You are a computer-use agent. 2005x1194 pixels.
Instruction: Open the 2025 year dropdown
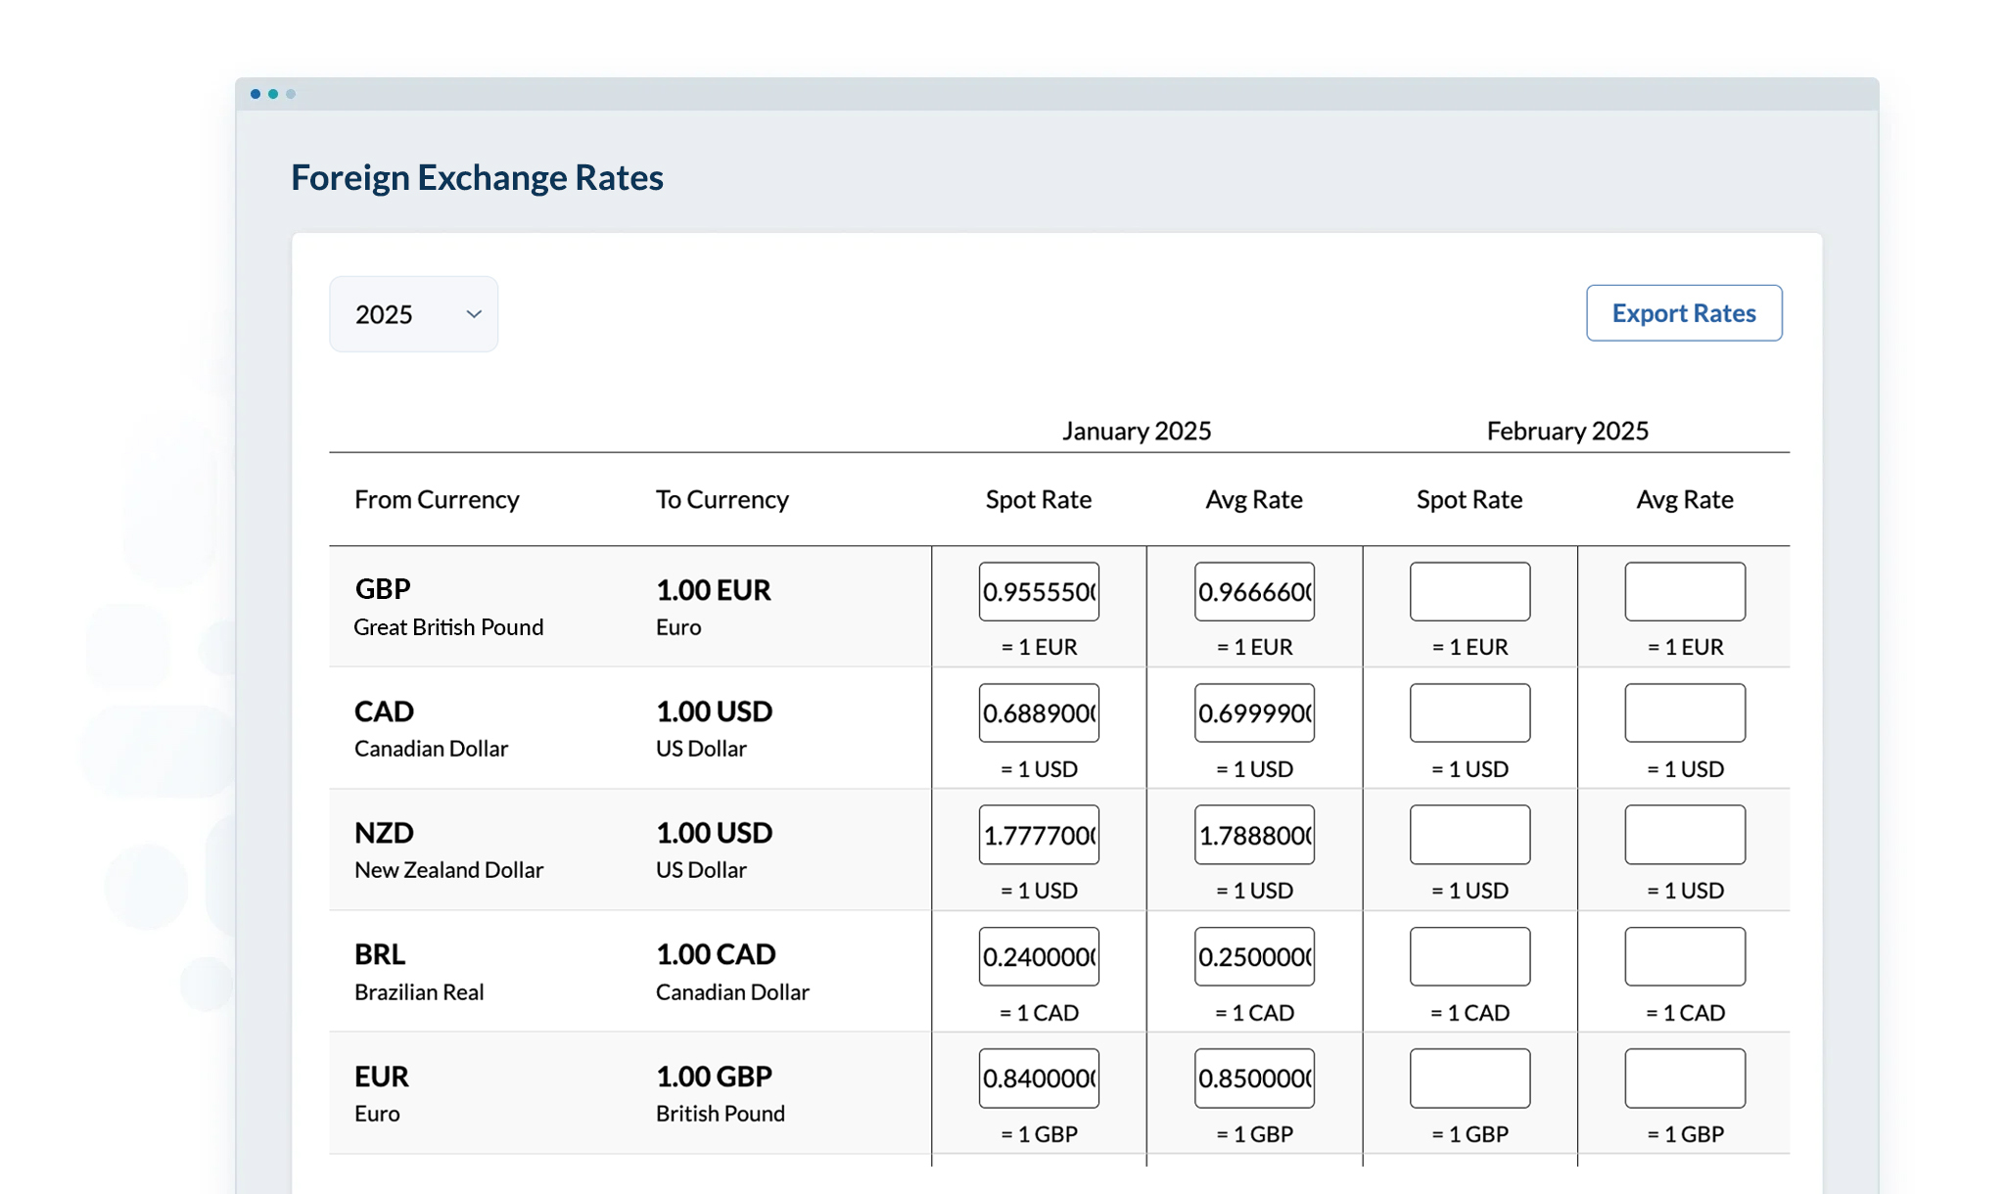[x=413, y=314]
